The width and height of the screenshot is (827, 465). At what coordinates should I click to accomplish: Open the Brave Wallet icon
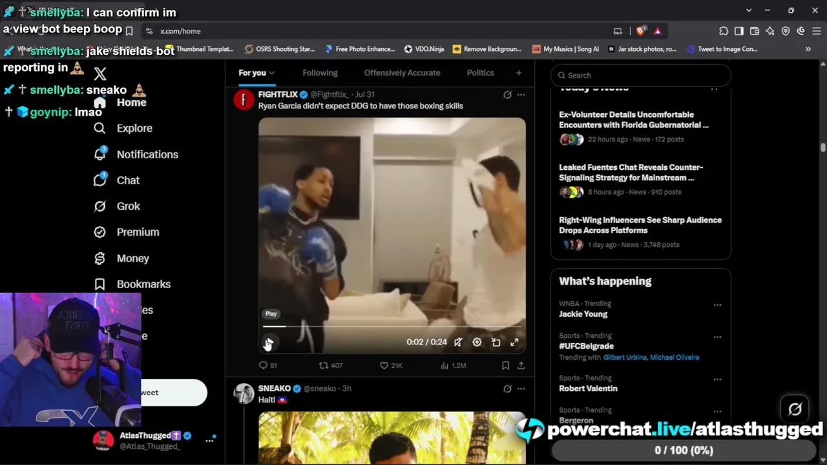(x=755, y=31)
